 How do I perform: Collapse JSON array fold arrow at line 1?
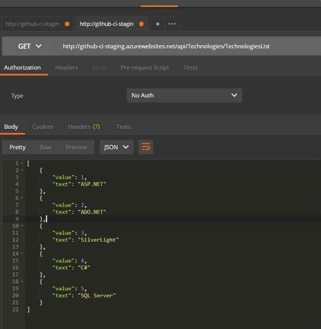point(22,163)
